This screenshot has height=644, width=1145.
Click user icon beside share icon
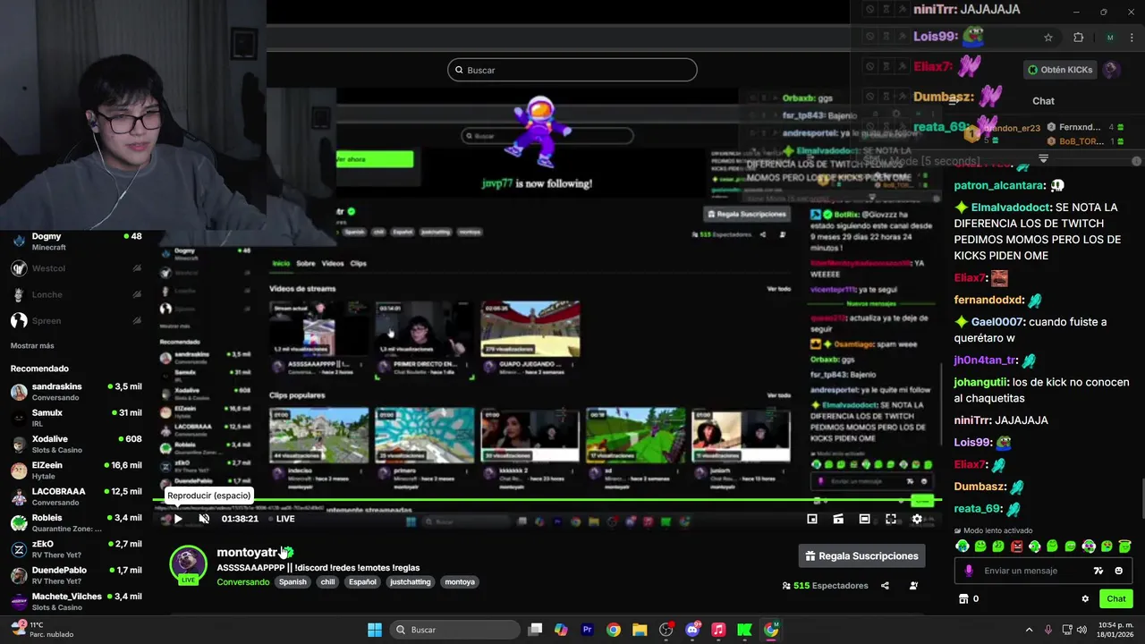pos(913,586)
